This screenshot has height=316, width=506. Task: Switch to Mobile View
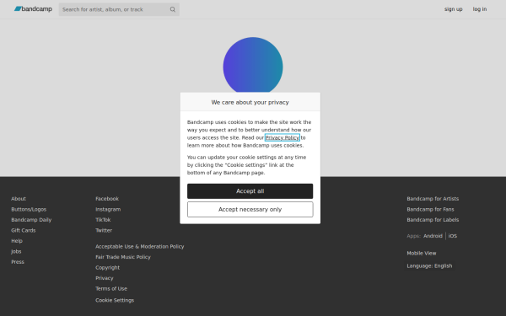[x=421, y=253]
